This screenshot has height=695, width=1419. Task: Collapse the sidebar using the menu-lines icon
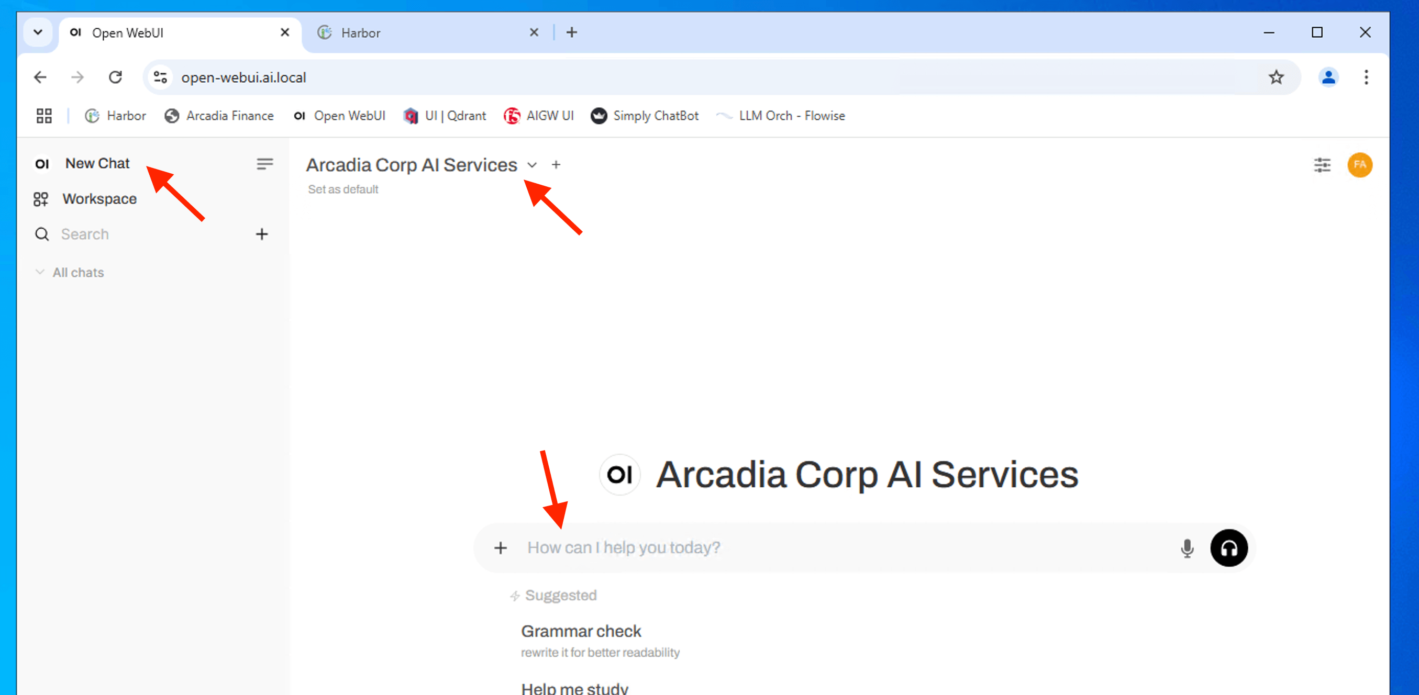tap(264, 164)
